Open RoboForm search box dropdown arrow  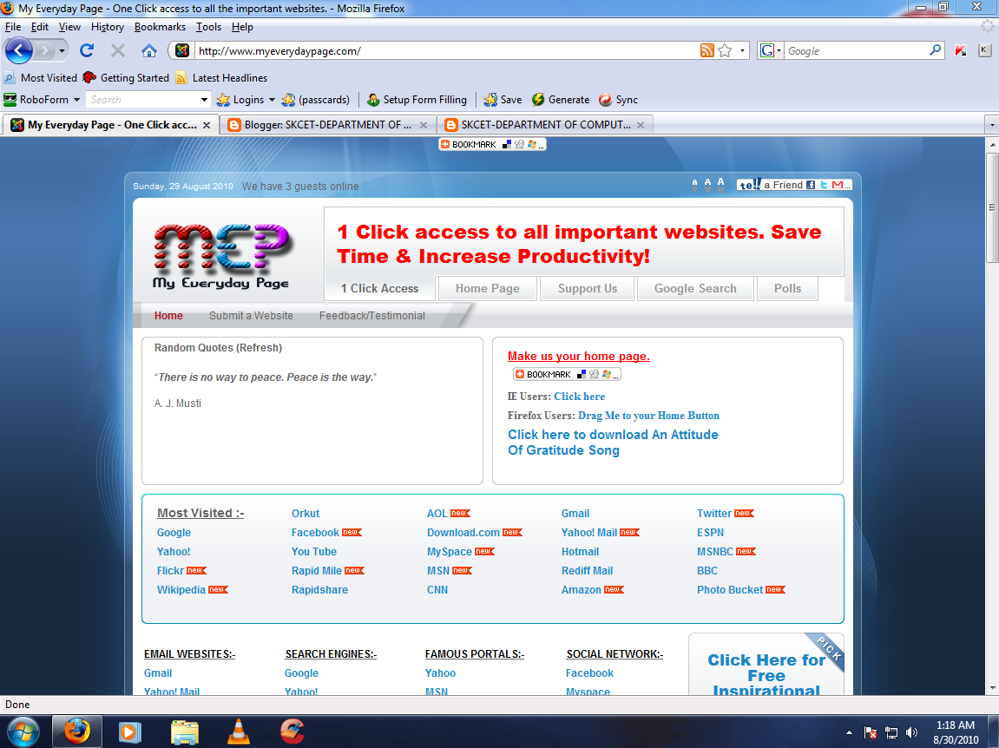(x=204, y=100)
